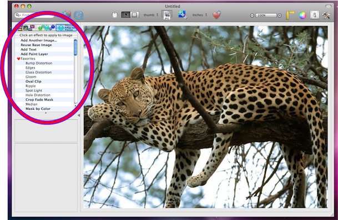Click the round white knob in toolbar
This screenshot has width=338, height=220.
tap(115, 15)
